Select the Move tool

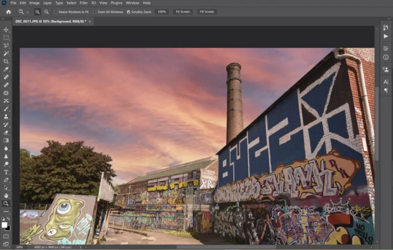[x=6, y=29]
